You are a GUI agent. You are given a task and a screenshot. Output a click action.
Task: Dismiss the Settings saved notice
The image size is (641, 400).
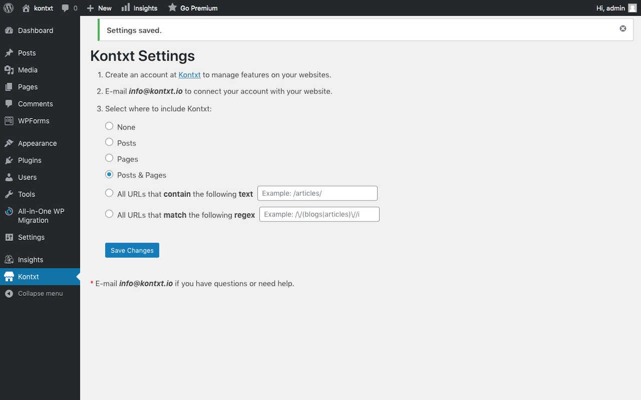pos(623,28)
